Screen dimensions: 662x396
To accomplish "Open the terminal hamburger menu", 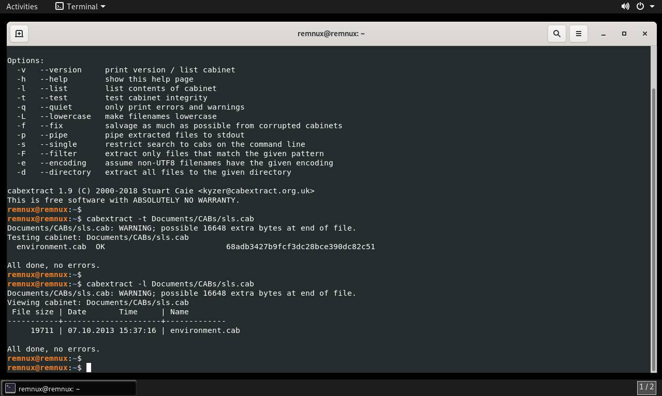I will pos(579,34).
